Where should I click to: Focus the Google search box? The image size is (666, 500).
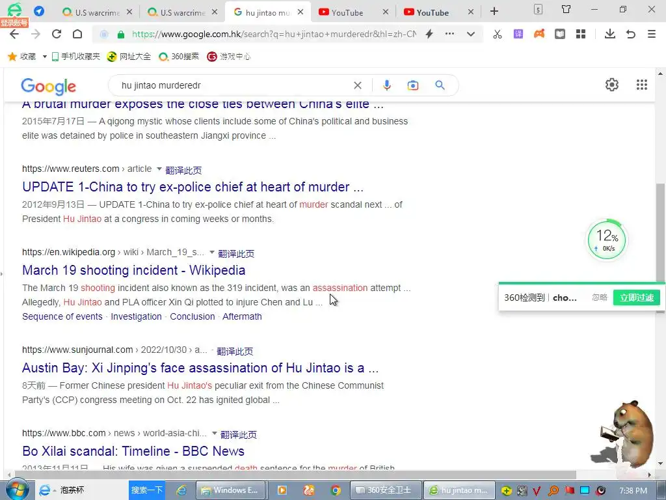click(x=233, y=85)
